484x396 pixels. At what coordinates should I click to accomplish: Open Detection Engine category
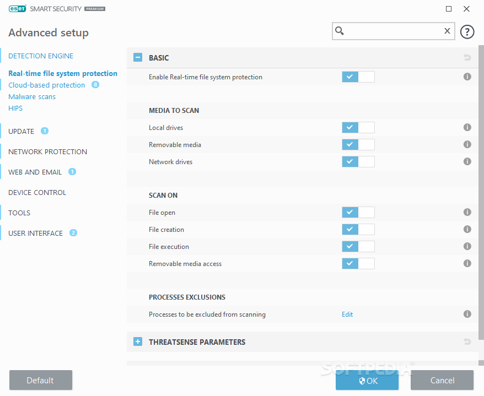tap(41, 56)
